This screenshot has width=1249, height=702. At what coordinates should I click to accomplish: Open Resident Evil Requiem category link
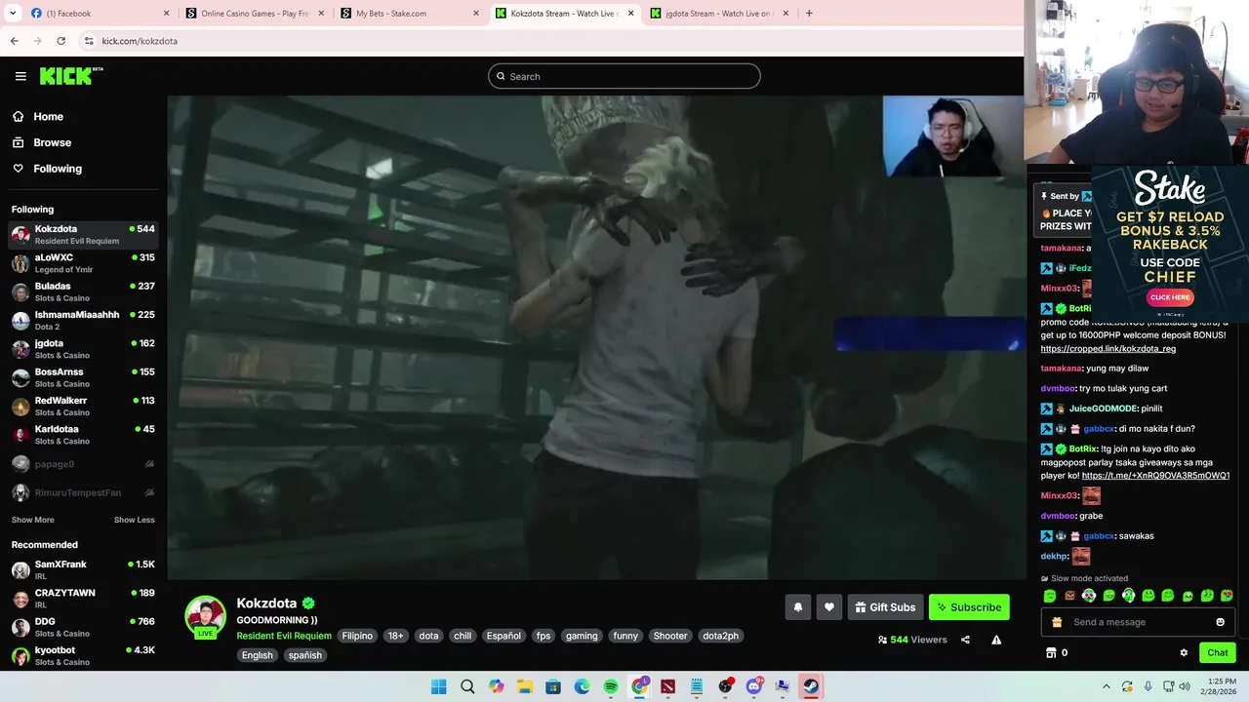pyautogui.click(x=284, y=636)
